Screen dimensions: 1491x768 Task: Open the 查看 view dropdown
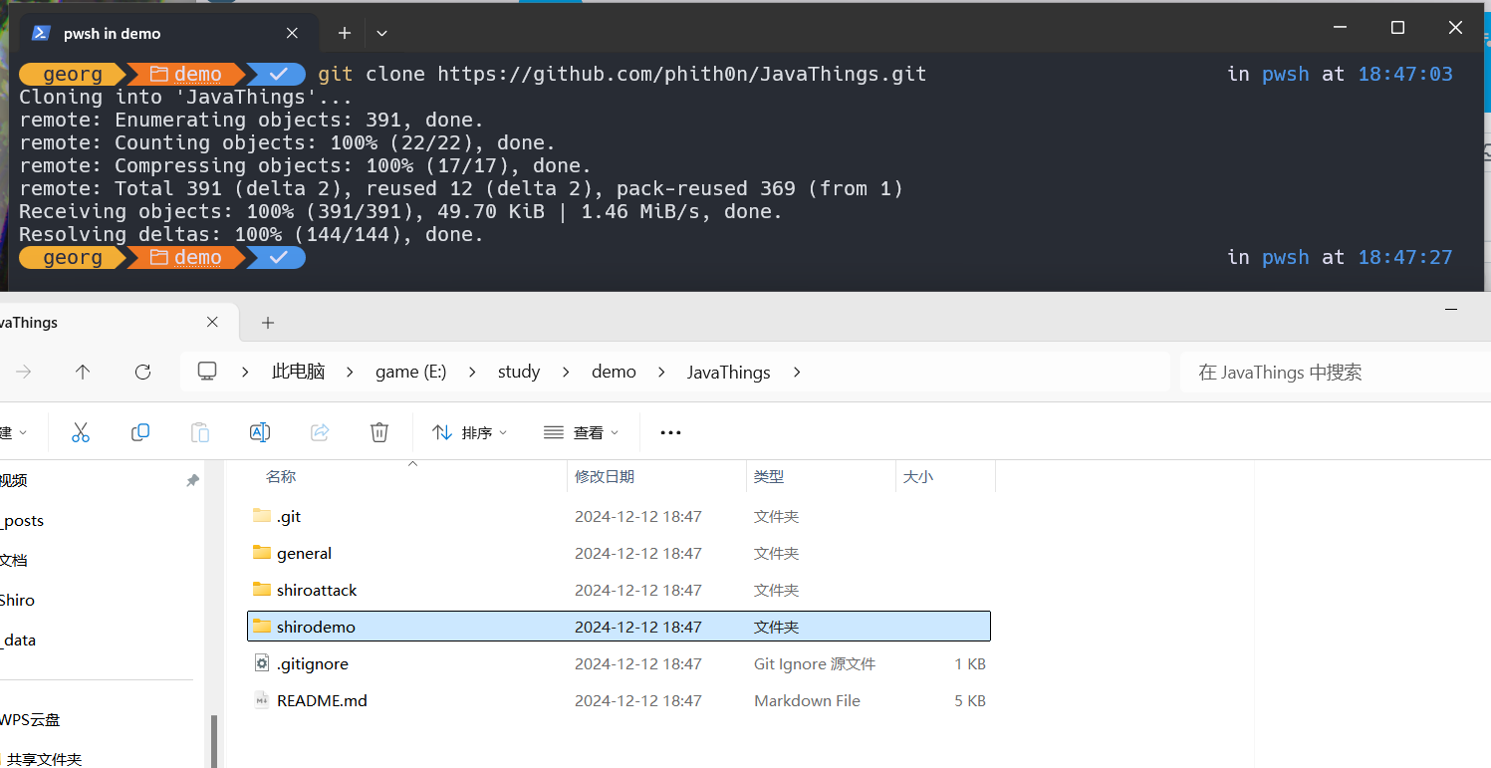pos(582,432)
